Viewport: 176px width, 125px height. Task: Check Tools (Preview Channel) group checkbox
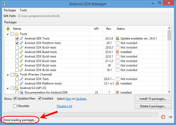(12, 74)
